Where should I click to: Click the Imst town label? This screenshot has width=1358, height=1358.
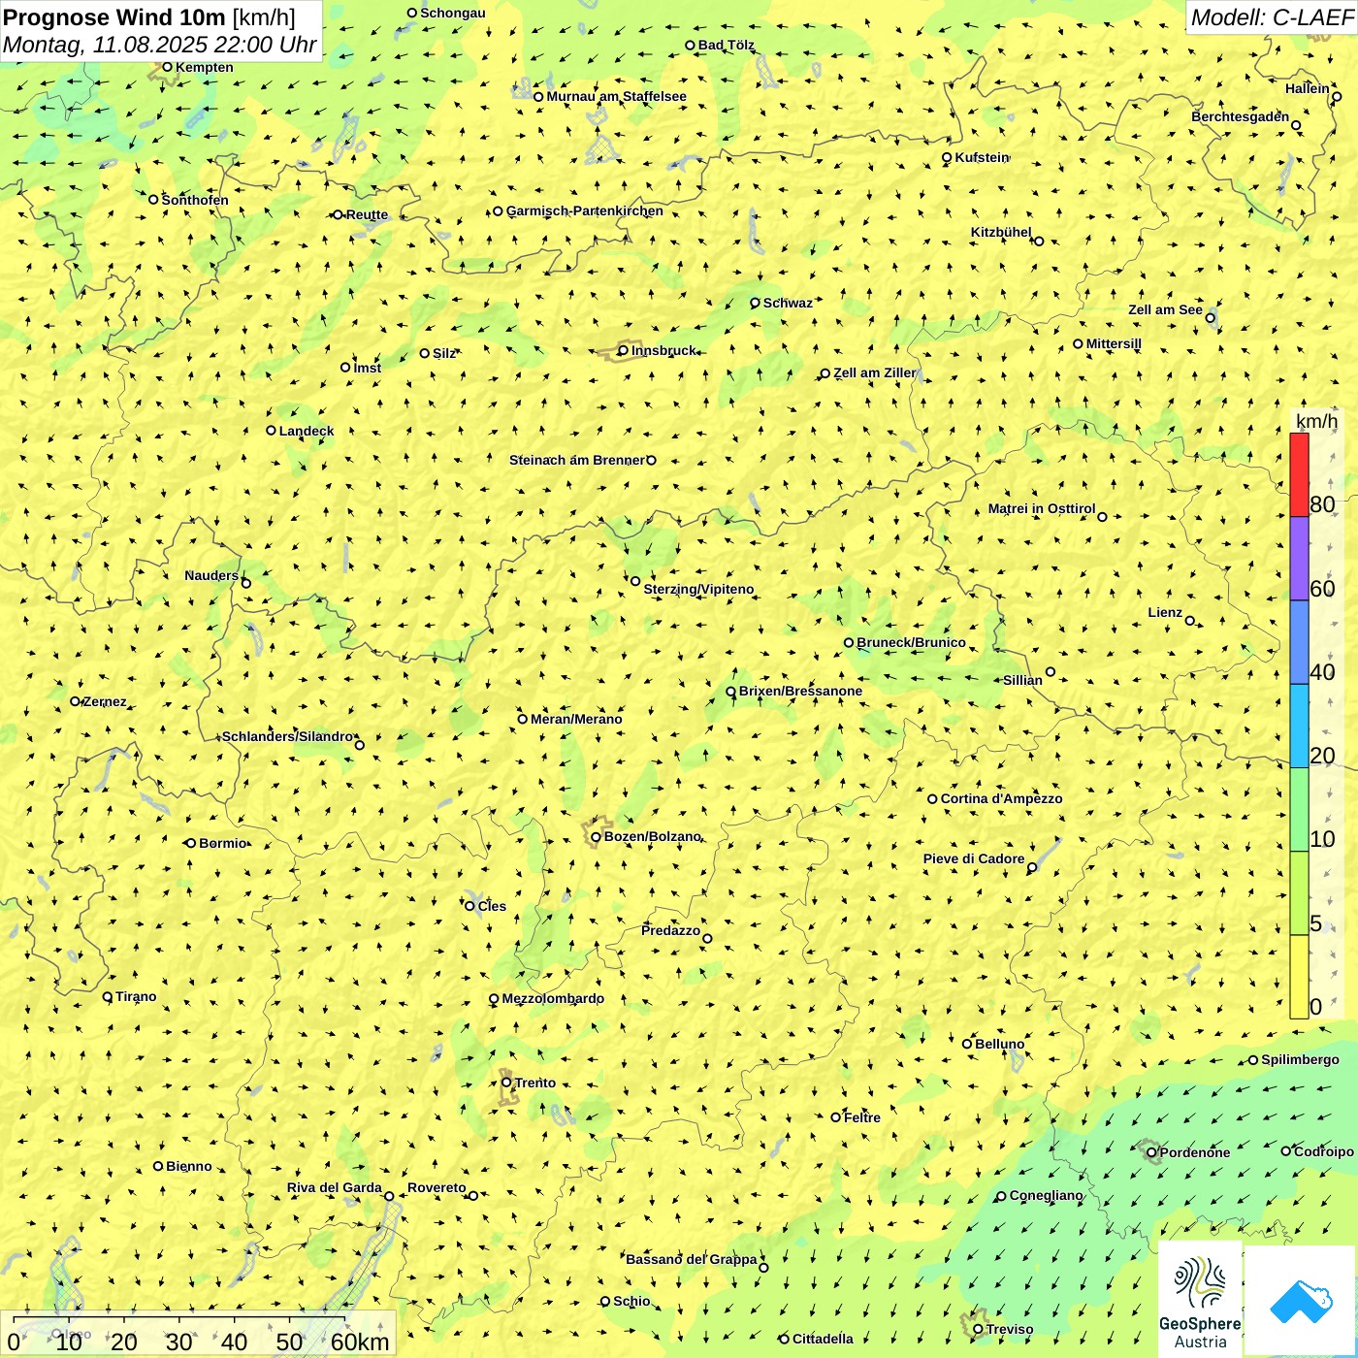coord(368,368)
